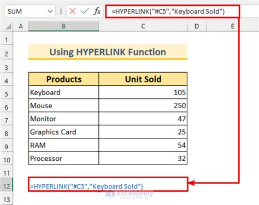This screenshot has width=259, height=205.
Task: Click the formula bar options dots
Action: [61, 11]
